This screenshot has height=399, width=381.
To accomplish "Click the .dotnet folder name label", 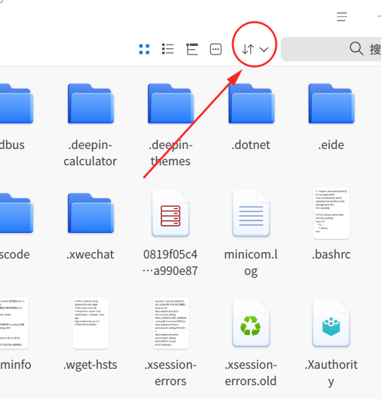I will tap(251, 145).
